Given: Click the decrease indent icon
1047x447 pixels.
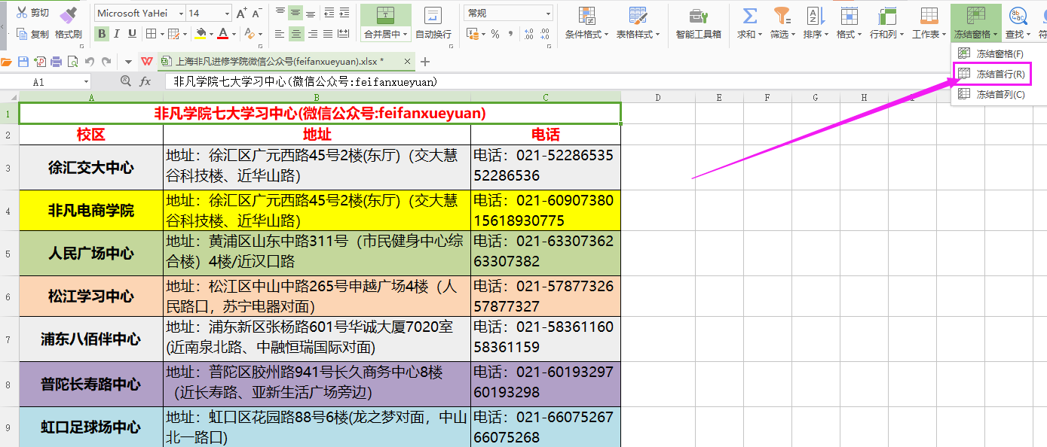Looking at the screenshot, I should tap(329, 13).
